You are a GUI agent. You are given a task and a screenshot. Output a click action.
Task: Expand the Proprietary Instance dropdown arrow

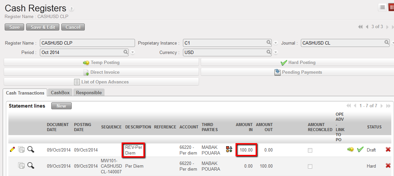coord(276,43)
